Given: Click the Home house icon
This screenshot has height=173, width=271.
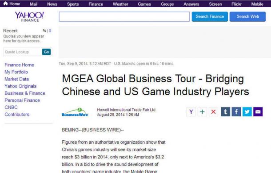Looking at the screenshot, I should click(5, 4).
